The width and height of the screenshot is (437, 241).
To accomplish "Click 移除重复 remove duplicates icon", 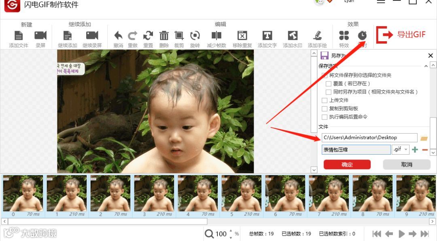I will pos(242,36).
